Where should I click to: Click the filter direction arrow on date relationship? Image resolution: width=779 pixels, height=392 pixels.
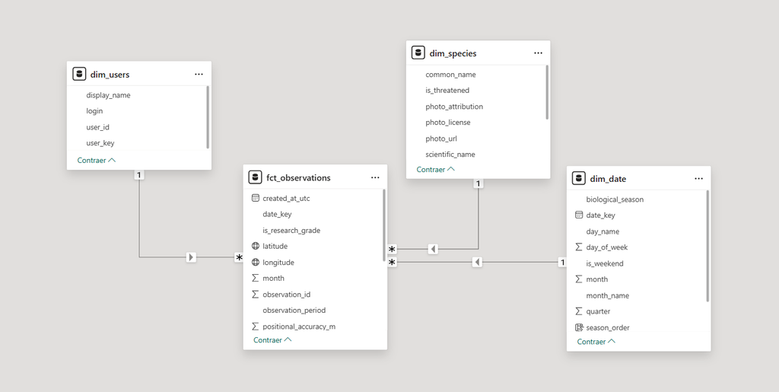click(x=478, y=262)
